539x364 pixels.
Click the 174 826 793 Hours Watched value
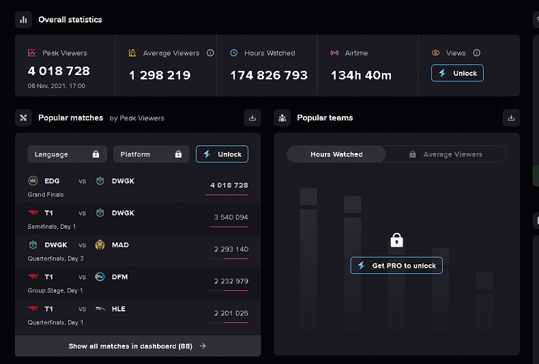click(x=269, y=75)
